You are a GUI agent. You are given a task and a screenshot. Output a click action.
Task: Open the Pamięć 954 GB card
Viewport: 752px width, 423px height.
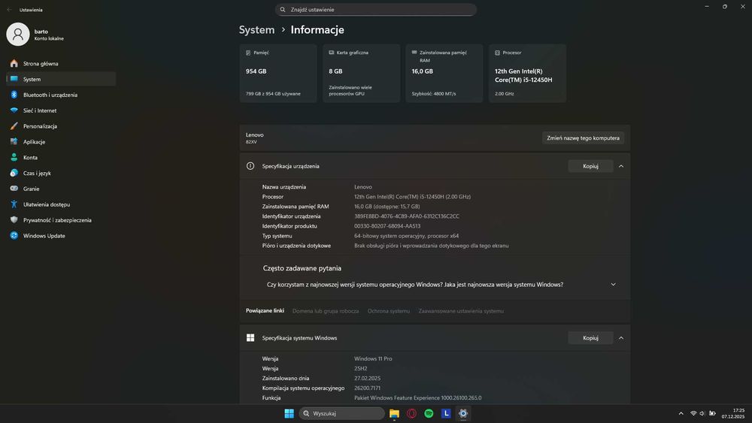pos(278,74)
